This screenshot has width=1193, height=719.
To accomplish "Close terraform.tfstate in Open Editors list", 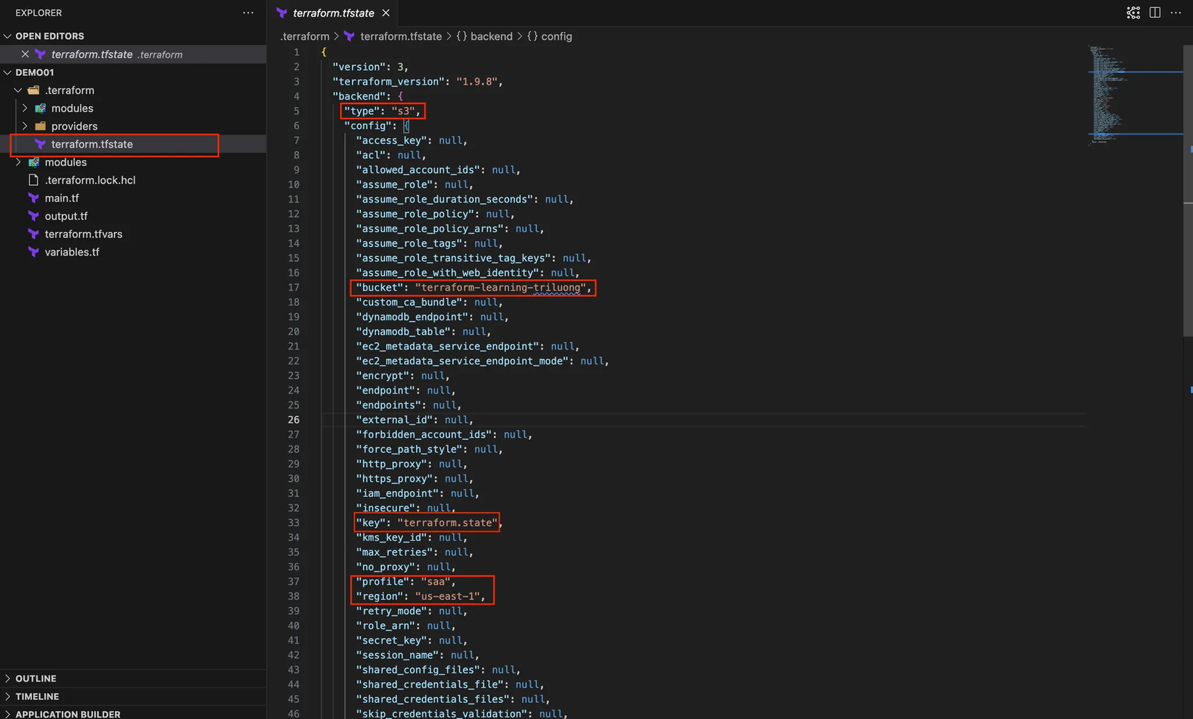I will pyautogui.click(x=25, y=54).
